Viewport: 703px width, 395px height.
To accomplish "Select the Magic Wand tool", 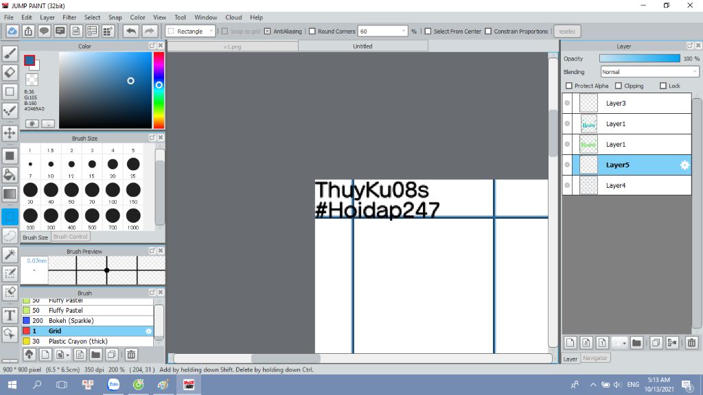I will pos(10,254).
